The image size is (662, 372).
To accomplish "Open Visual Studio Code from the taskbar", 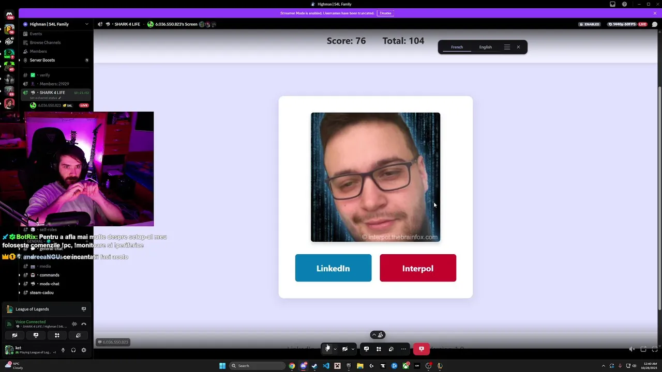I will click(x=326, y=366).
